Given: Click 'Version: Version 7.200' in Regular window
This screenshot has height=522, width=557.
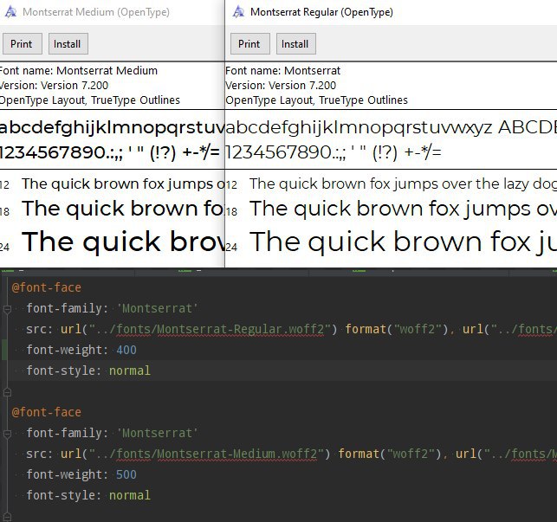Looking at the screenshot, I should 281,86.
